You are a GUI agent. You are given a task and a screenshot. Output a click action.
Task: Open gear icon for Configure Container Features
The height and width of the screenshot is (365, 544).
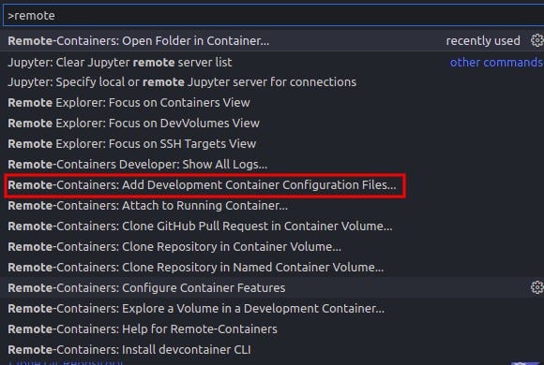pyautogui.click(x=537, y=287)
